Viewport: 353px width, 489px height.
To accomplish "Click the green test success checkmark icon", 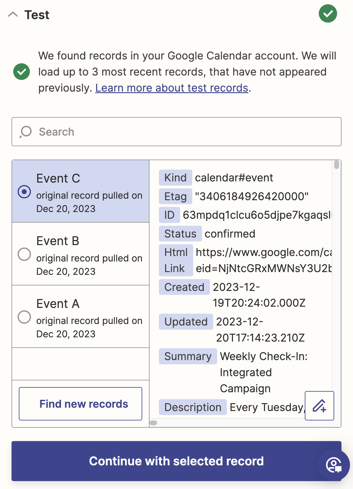I will (x=328, y=14).
